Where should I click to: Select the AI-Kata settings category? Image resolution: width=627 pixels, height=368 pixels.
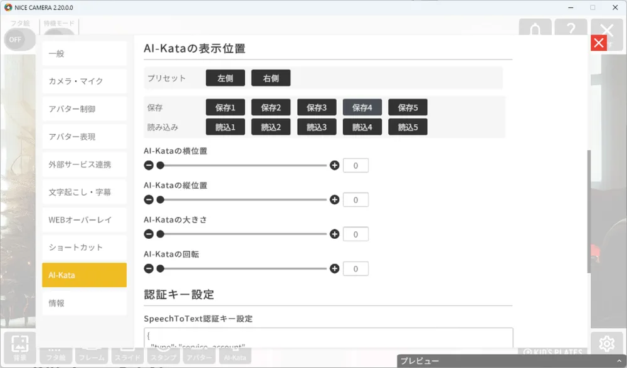[x=85, y=275]
